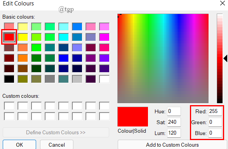Select the olive swatch next to black

coord(23,79)
